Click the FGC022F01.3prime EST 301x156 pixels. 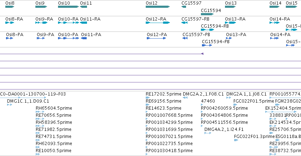click(x=236, y=140)
